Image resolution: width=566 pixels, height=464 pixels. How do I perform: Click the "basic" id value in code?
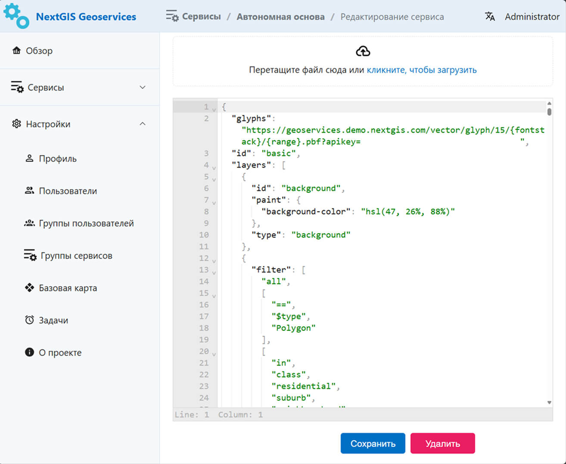tap(279, 153)
